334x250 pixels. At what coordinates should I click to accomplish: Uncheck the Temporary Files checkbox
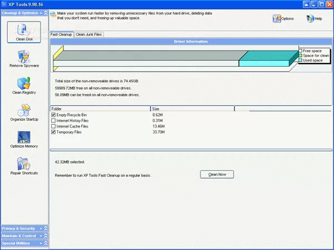coord(53,132)
